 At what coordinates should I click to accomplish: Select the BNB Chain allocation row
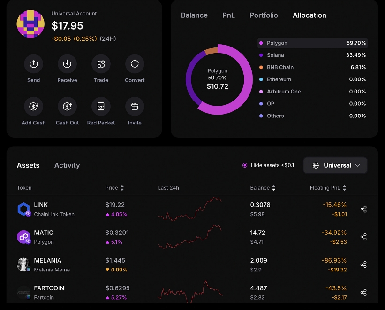click(x=313, y=67)
